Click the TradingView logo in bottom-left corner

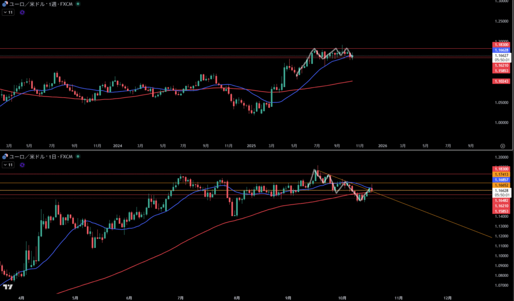[8, 287]
